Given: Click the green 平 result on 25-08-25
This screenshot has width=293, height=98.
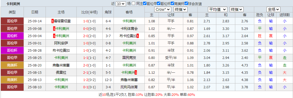Looking at the screenshot, I should click(260, 58).
